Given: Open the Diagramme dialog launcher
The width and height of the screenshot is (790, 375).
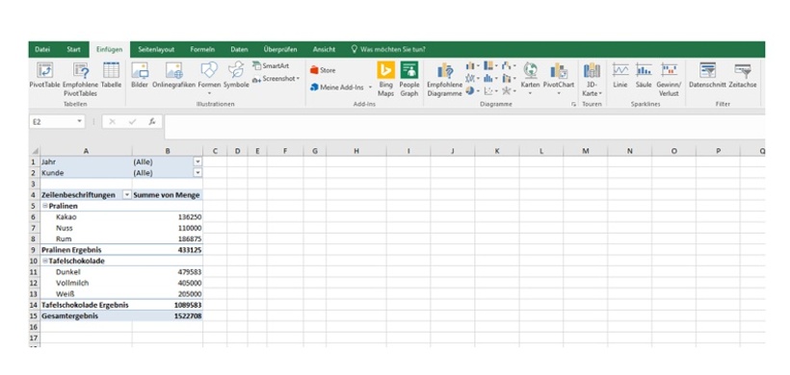Looking at the screenshot, I should [573, 104].
